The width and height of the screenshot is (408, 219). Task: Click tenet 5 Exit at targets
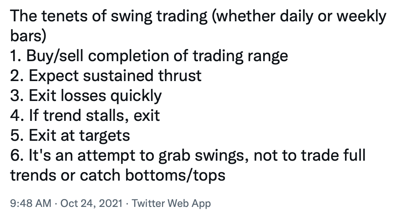[70, 135]
